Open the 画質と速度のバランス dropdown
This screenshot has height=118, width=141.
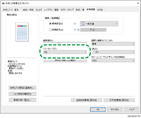(x=113, y=44)
